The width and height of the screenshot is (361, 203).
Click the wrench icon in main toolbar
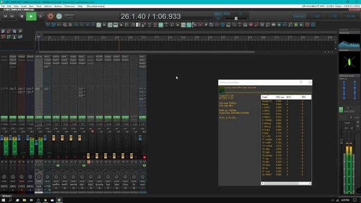pyautogui.click(x=206, y=25)
